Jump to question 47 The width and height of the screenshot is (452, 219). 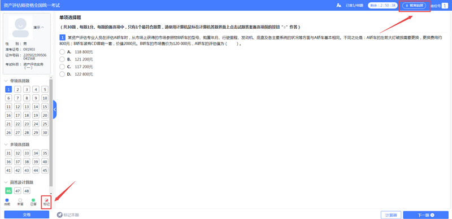[18, 191]
